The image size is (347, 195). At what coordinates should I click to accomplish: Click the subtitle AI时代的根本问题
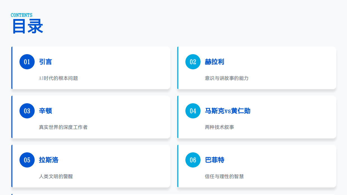click(58, 78)
